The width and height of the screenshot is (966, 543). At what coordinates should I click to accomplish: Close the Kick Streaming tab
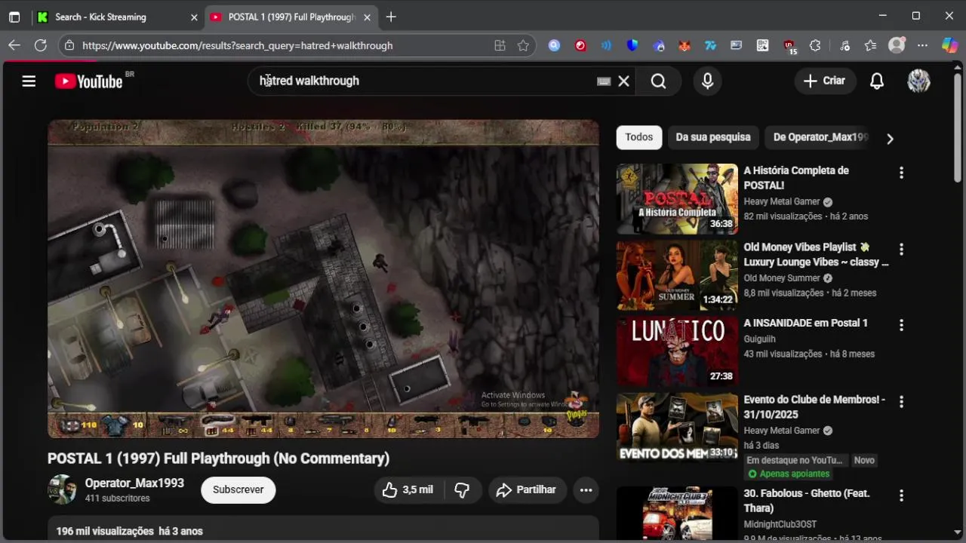click(x=193, y=17)
